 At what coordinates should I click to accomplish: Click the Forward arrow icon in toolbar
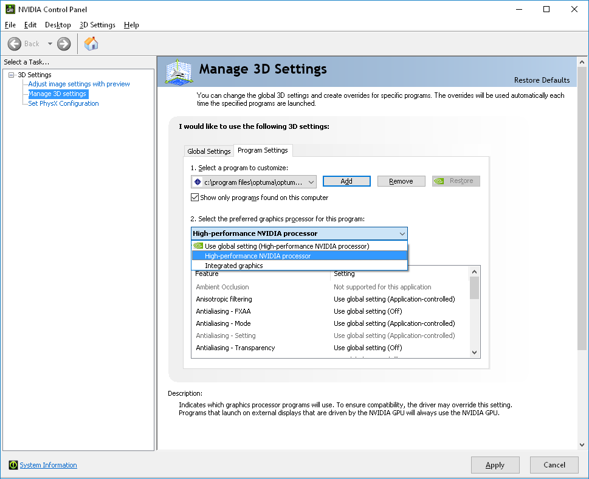click(x=64, y=44)
